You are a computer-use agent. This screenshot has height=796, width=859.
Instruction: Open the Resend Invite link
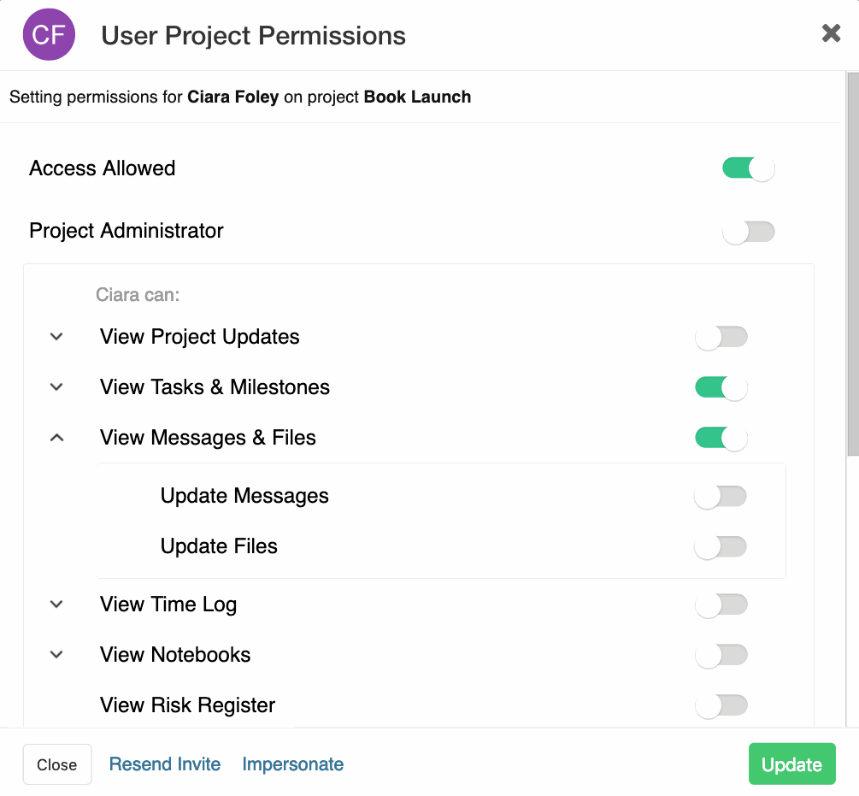click(165, 764)
